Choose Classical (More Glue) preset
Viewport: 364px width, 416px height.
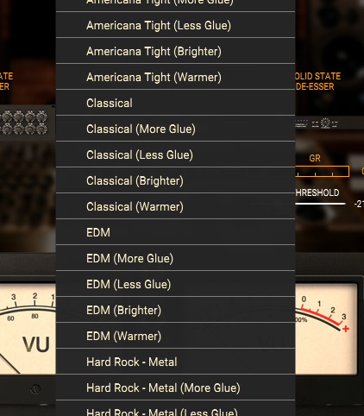point(175,129)
